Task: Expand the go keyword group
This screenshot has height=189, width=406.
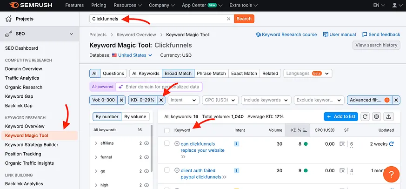Action: (96, 171)
